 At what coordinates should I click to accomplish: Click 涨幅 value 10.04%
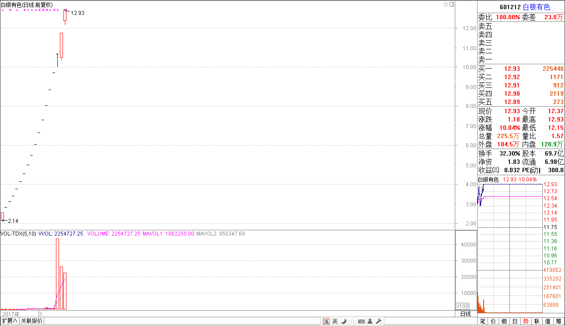(509, 128)
